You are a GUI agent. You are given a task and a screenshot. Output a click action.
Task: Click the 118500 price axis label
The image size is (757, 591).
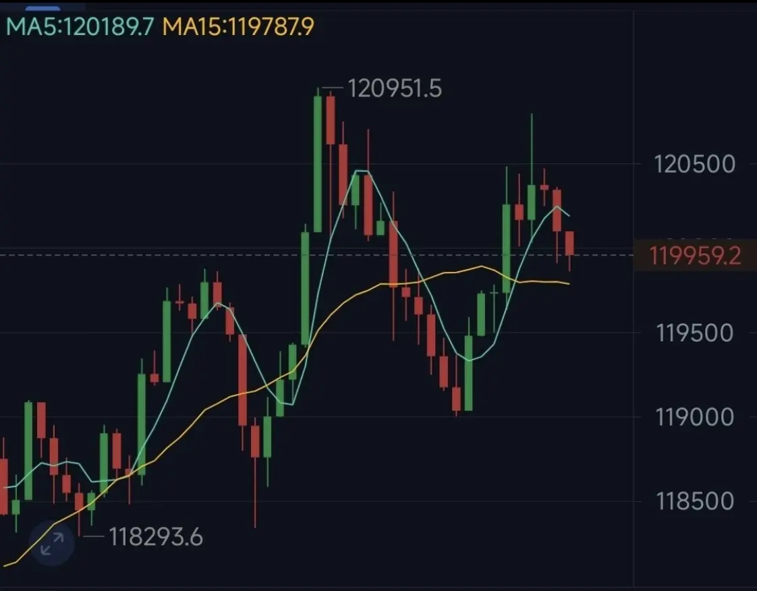[x=694, y=501]
